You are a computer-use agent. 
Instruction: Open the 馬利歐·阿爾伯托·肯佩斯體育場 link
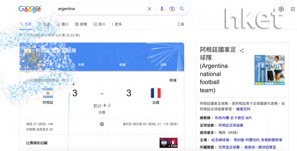pos(258,140)
